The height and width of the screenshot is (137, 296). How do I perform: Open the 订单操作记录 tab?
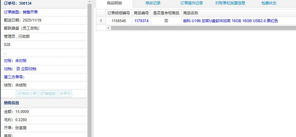point(192,3)
